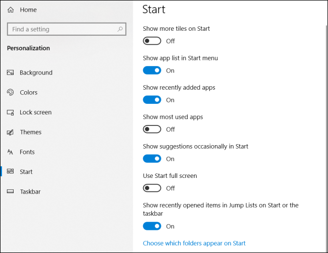Enable Use Start full screen toggle
328x253 pixels.
(x=152, y=188)
